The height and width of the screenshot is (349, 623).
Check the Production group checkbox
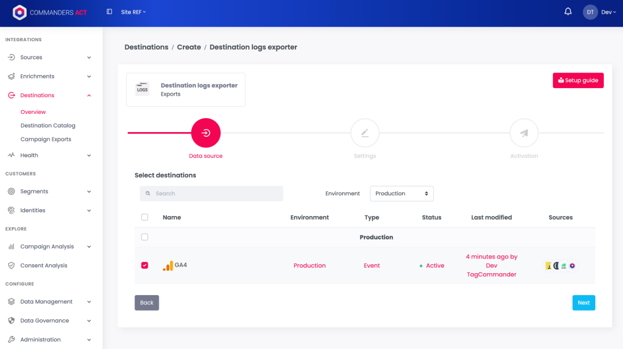click(x=144, y=237)
